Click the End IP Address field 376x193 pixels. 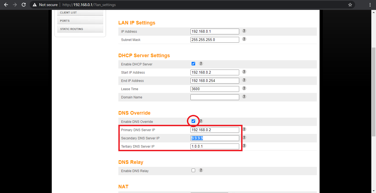pos(215,81)
